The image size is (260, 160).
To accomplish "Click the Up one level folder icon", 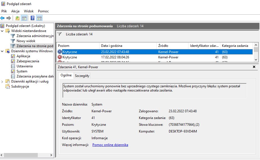I will [x=17, y=18].
